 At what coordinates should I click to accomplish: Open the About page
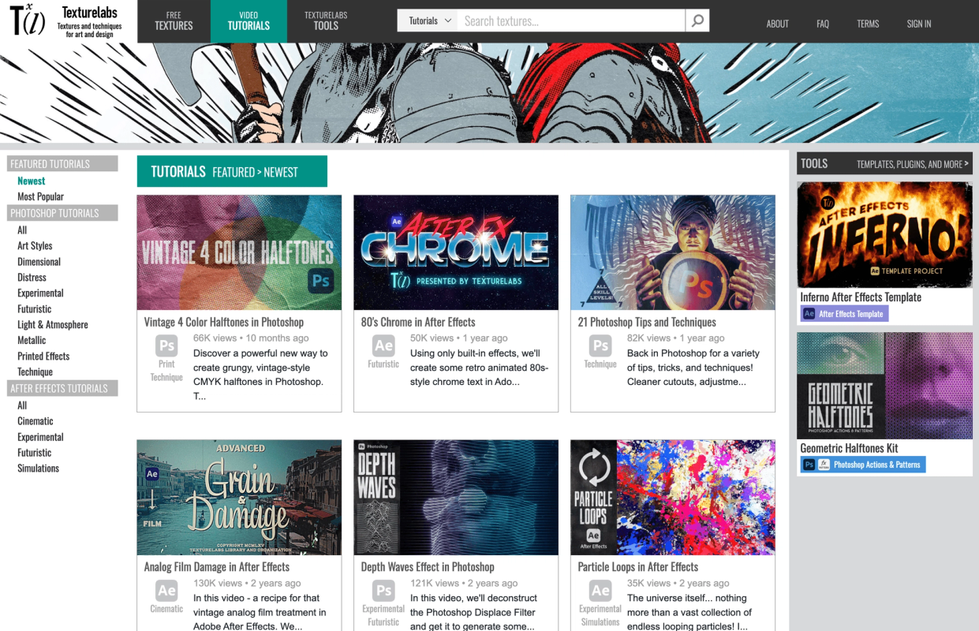tap(777, 24)
